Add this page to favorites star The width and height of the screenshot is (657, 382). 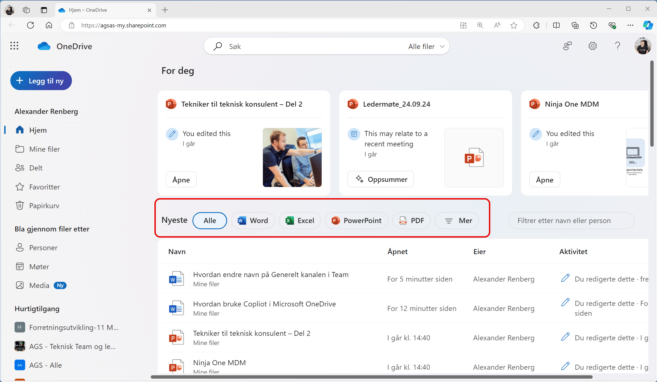pos(514,25)
